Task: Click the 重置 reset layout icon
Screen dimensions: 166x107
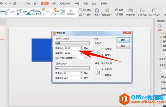Action: point(117,14)
